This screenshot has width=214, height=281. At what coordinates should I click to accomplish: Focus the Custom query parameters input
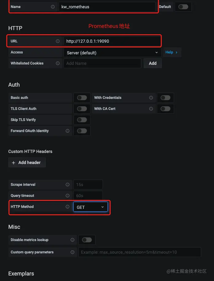tap(140, 252)
